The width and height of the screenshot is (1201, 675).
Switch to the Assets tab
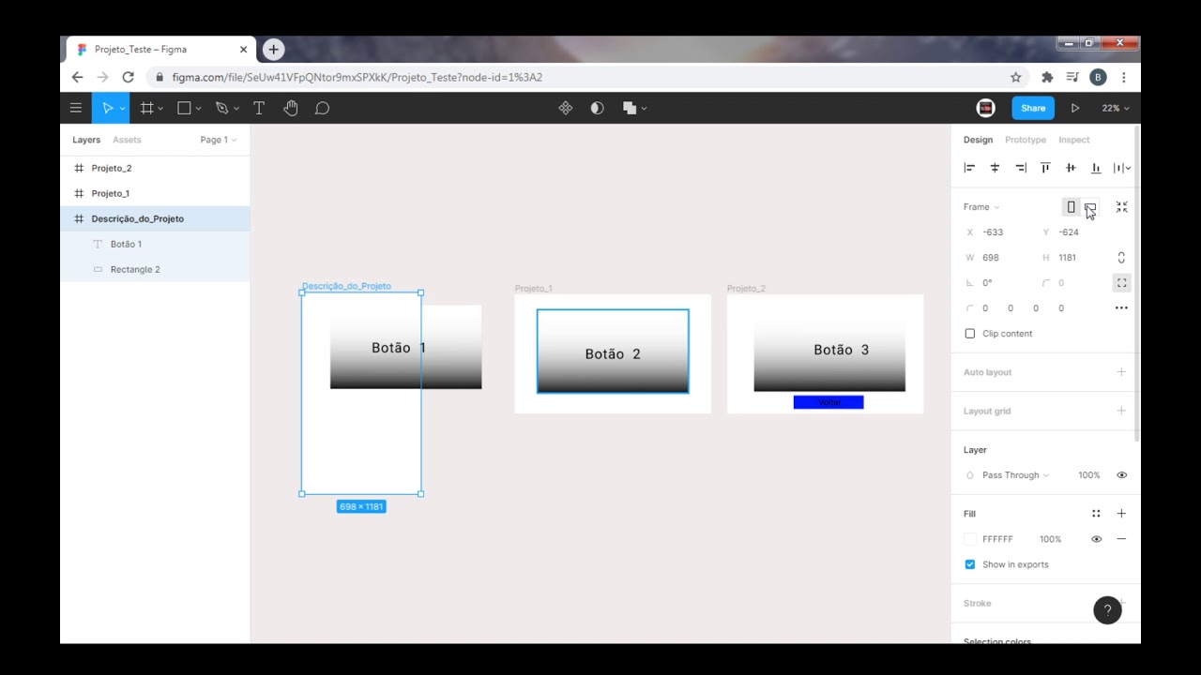click(127, 140)
